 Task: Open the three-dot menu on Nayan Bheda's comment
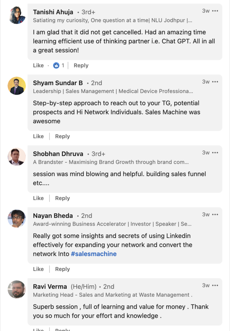tap(215, 214)
